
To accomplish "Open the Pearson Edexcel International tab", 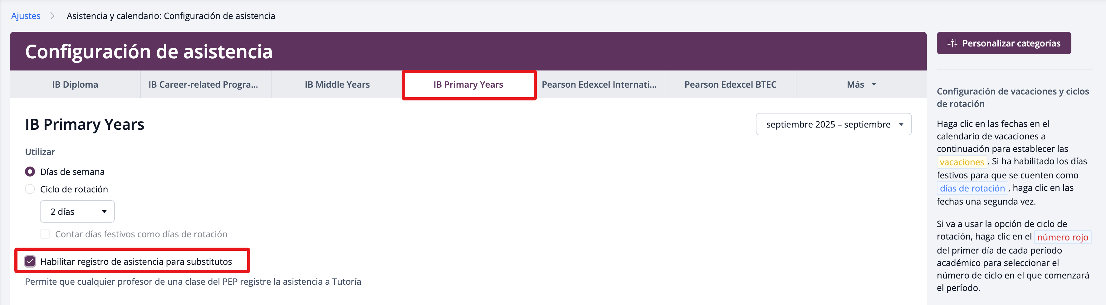I will pos(599,85).
